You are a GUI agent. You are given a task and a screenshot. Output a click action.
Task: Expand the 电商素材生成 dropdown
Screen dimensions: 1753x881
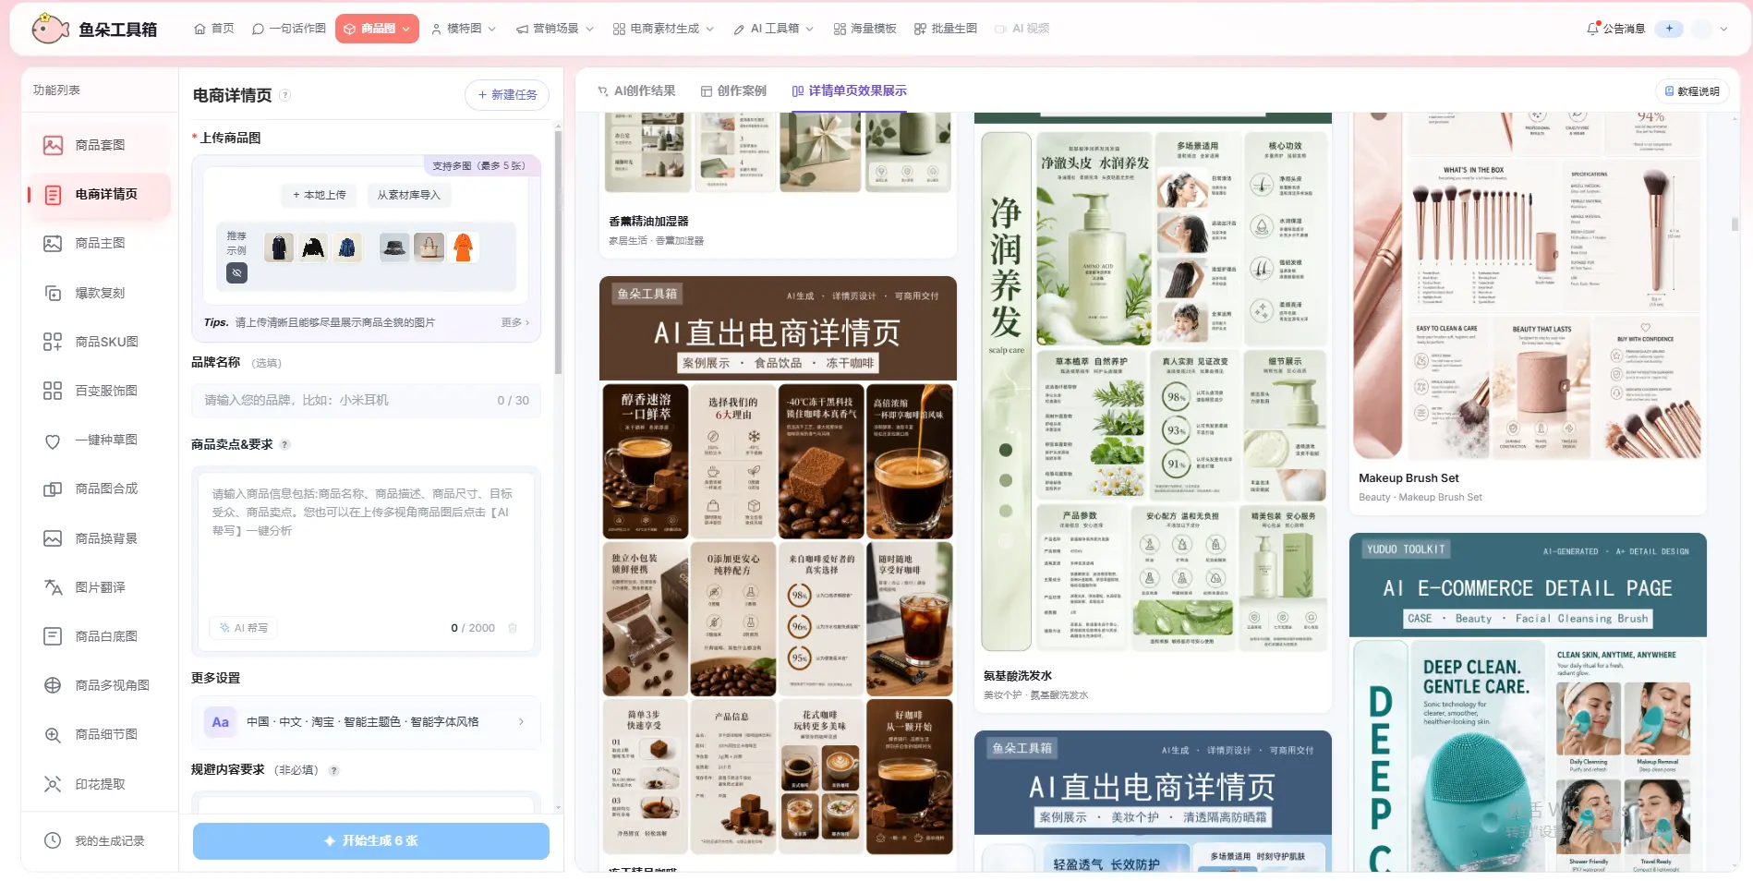(664, 29)
